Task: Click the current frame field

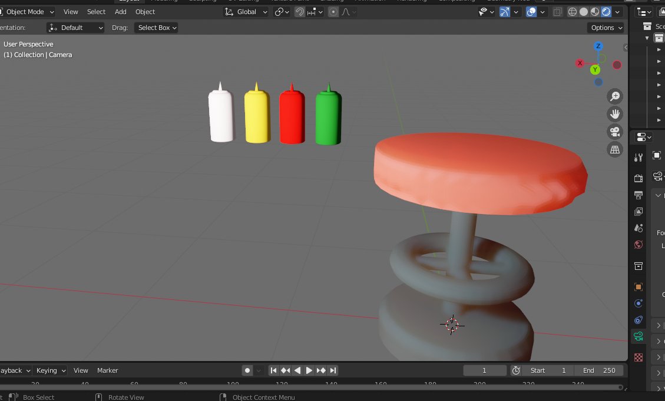Action: [x=484, y=370]
